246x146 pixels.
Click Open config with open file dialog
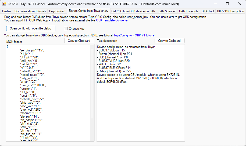point(31,28)
